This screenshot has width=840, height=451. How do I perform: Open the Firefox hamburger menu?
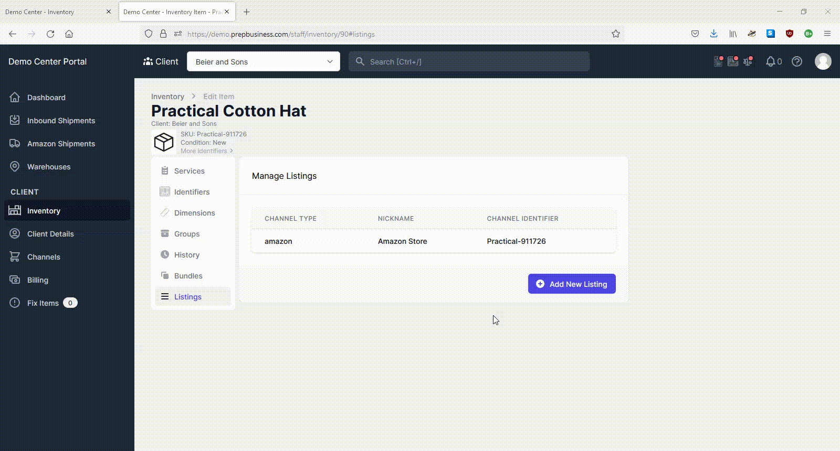point(827,34)
